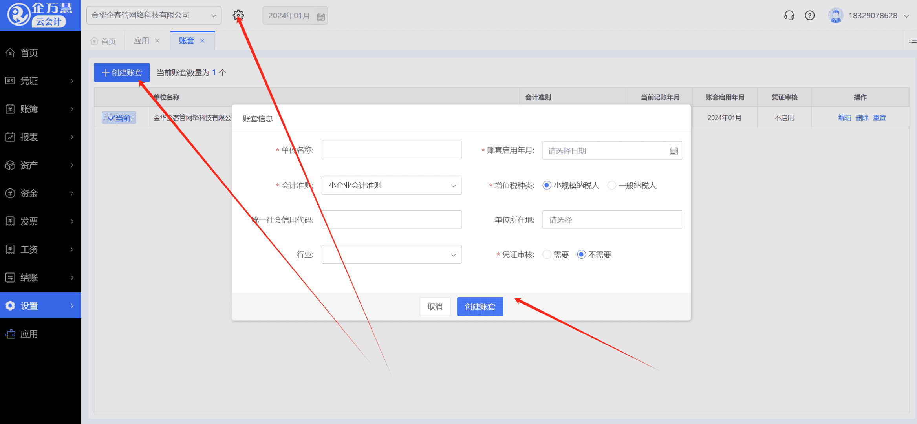The height and width of the screenshot is (424, 917).
Task: Click the 凭证 sidebar icon
Action: (10, 81)
